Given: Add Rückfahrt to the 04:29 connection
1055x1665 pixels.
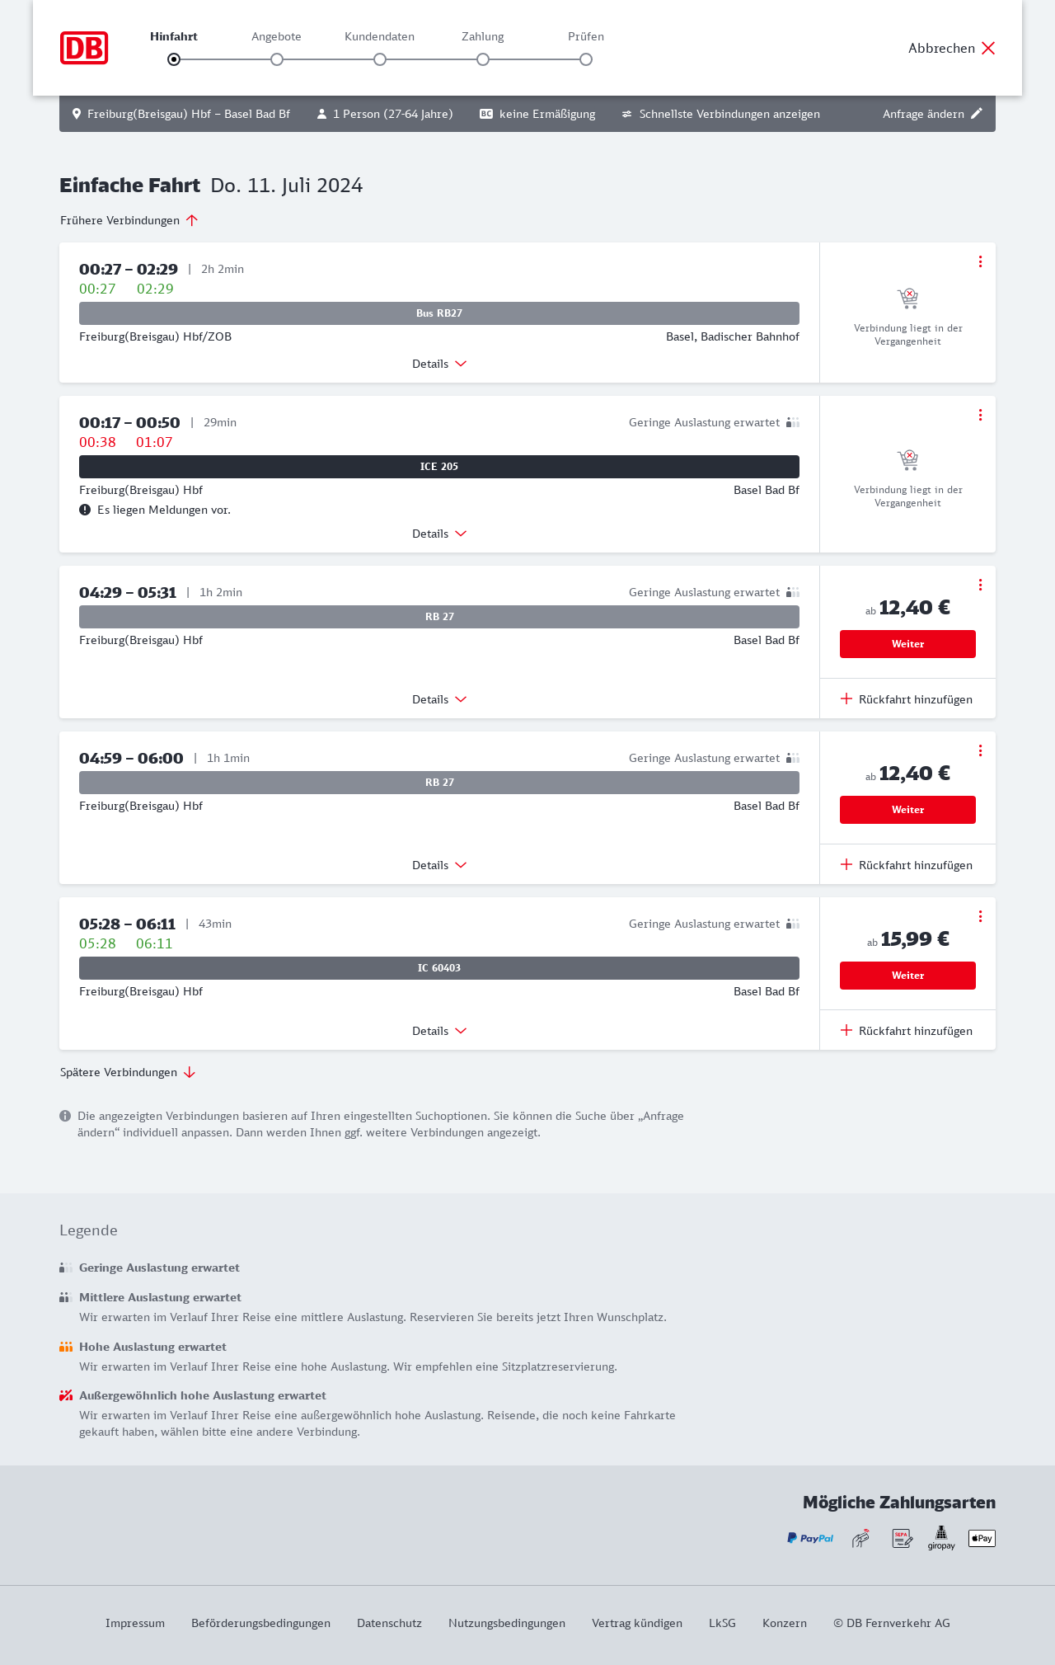Looking at the screenshot, I should [x=907, y=699].
